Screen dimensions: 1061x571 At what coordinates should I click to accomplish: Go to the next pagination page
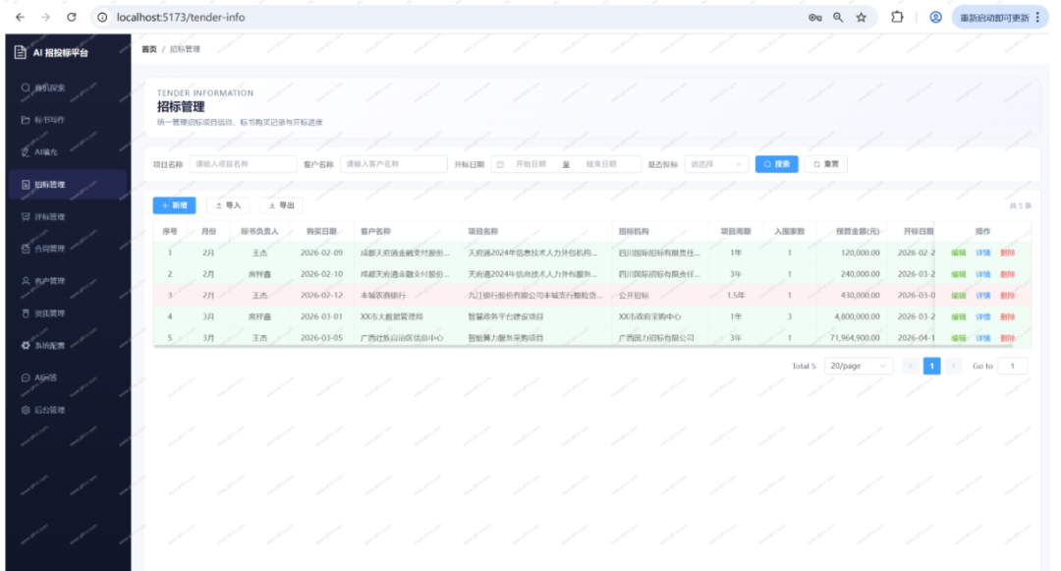pyautogui.click(x=953, y=366)
